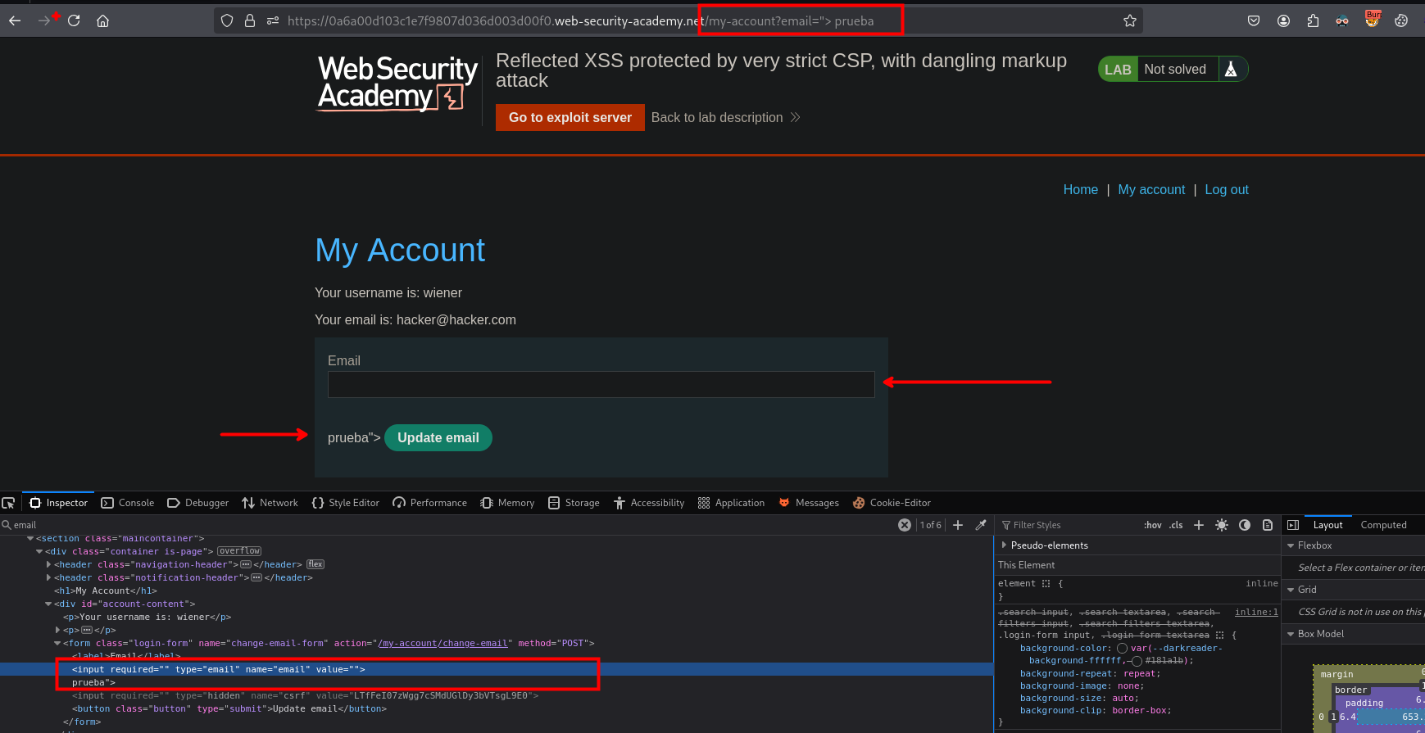This screenshot has width=1425, height=733.
Task: Create a new node with plus icon
Action: point(958,525)
